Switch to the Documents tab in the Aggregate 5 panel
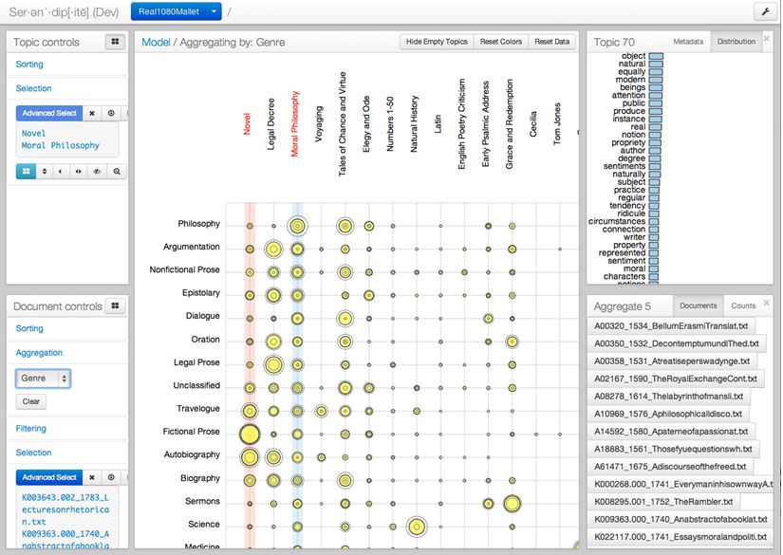Screen dimensions: 783x555 point(699,305)
